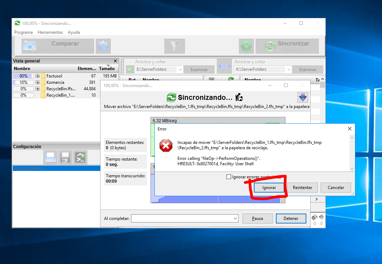Click the green plus add folder pair icon
The width and height of the screenshot is (382, 264).
point(130,69)
